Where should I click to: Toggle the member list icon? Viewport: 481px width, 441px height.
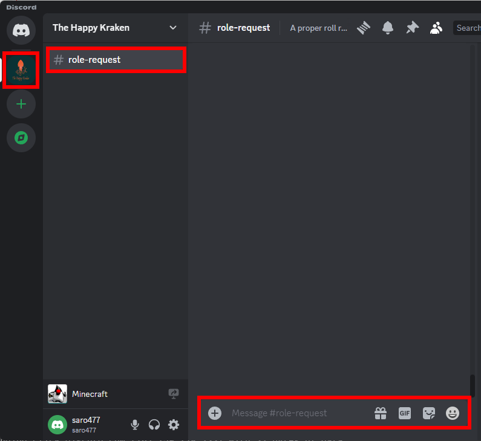point(436,28)
